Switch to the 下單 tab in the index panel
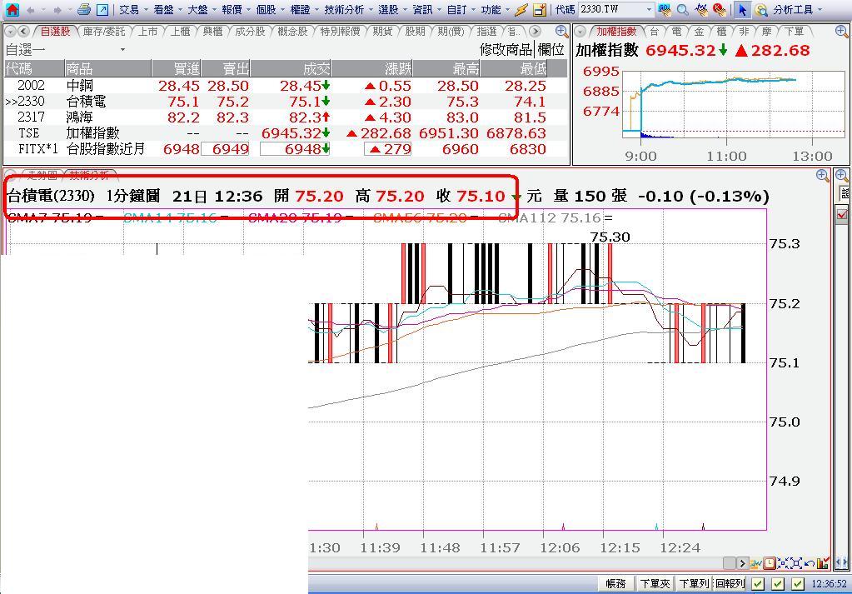 pyautogui.click(x=794, y=32)
